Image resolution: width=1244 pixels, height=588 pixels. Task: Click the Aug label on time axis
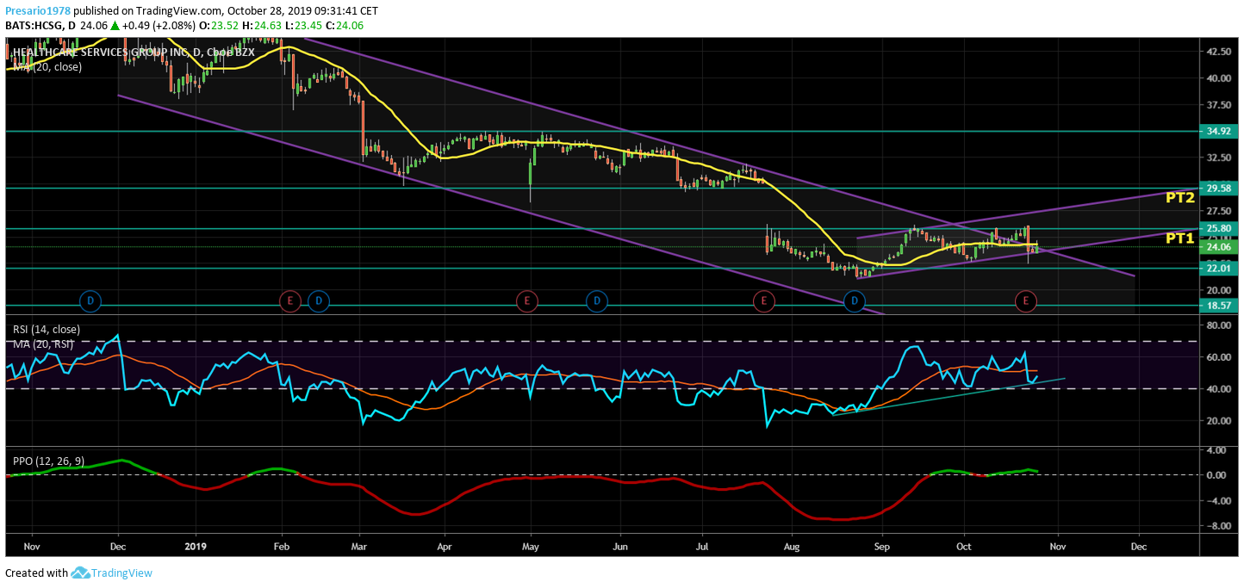(x=793, y=545)
